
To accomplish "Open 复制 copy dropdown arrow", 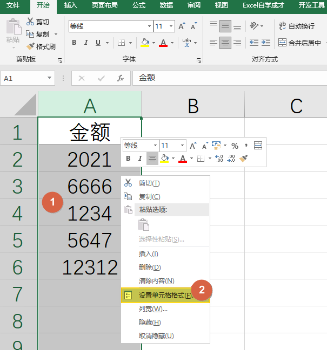I will pos(56,34).
